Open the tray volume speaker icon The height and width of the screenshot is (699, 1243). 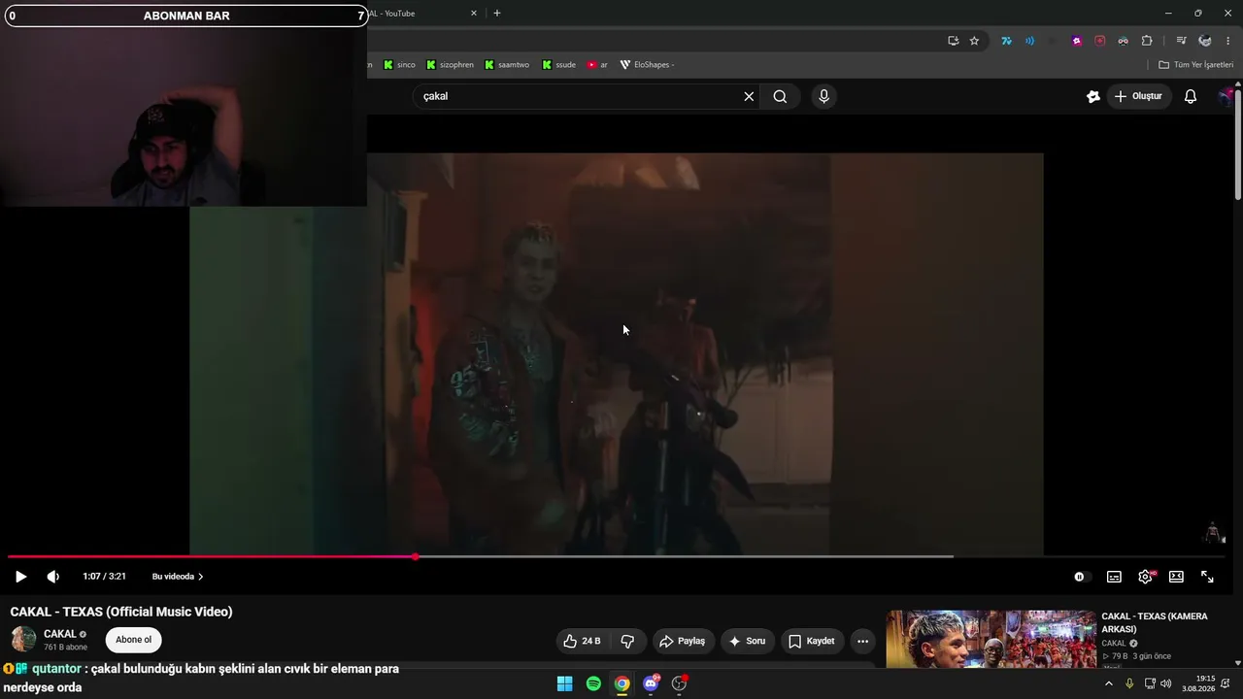1166,683
